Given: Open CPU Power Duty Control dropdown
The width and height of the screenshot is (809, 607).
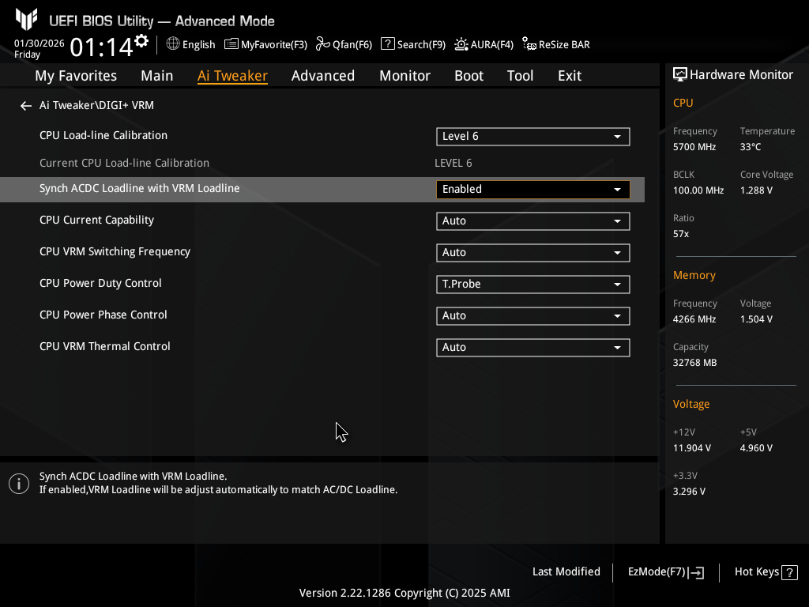Looking at the screenshot, I should (x=533, y=284).
